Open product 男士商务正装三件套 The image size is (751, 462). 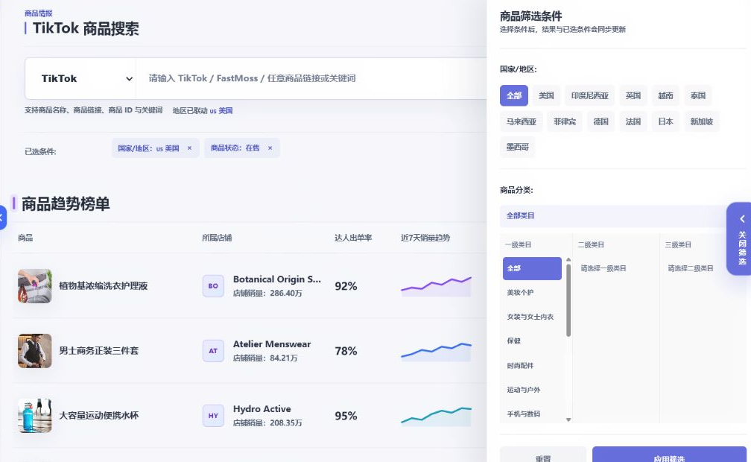(98, 351)
